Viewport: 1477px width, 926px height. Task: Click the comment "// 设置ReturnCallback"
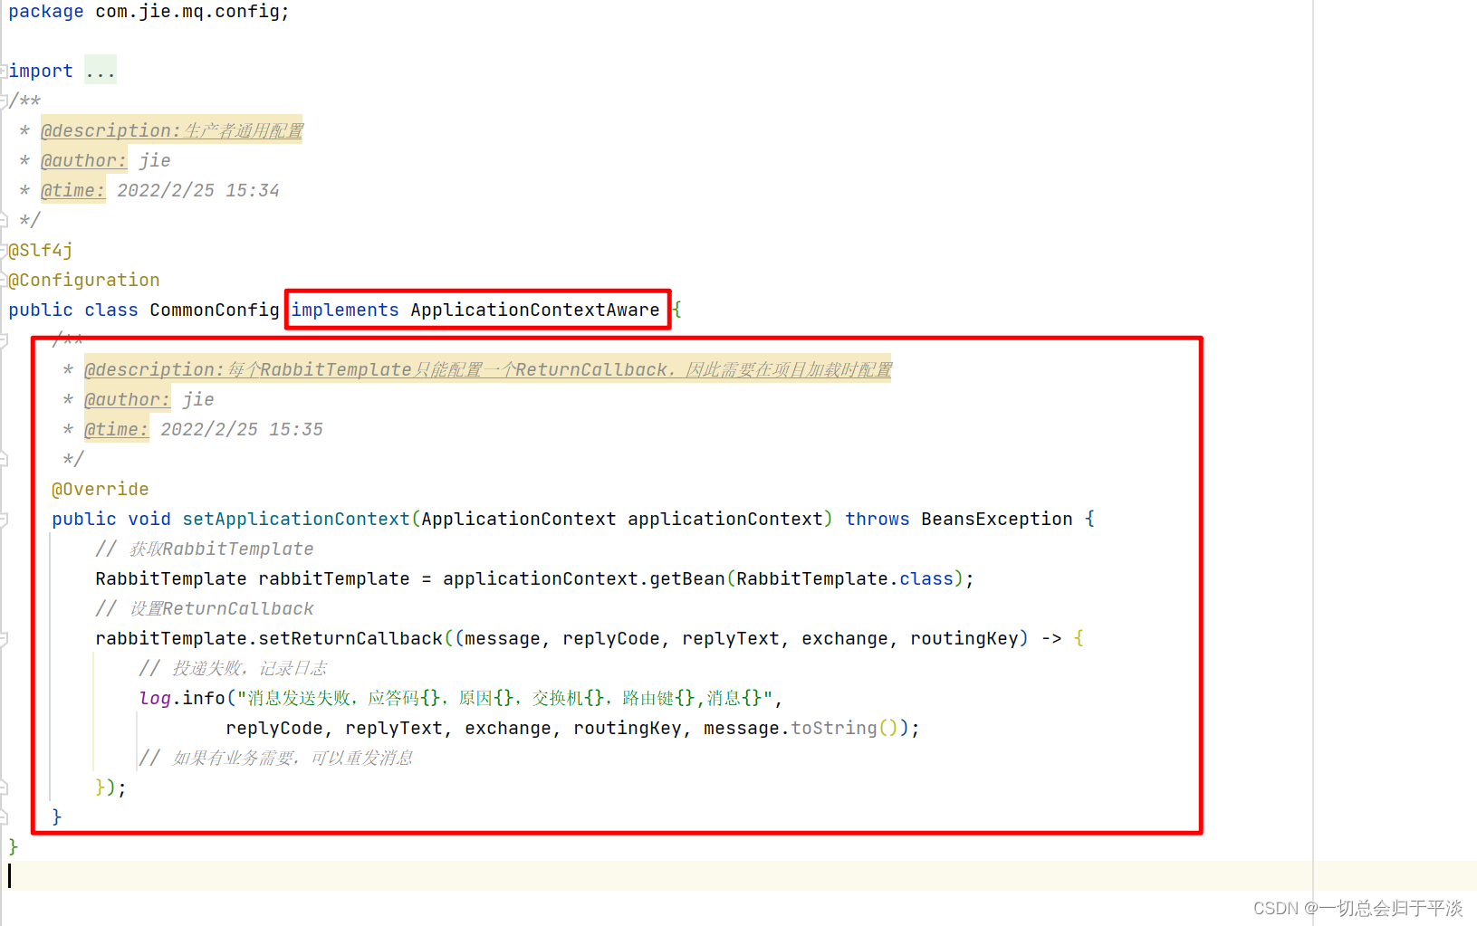[205, 608]
